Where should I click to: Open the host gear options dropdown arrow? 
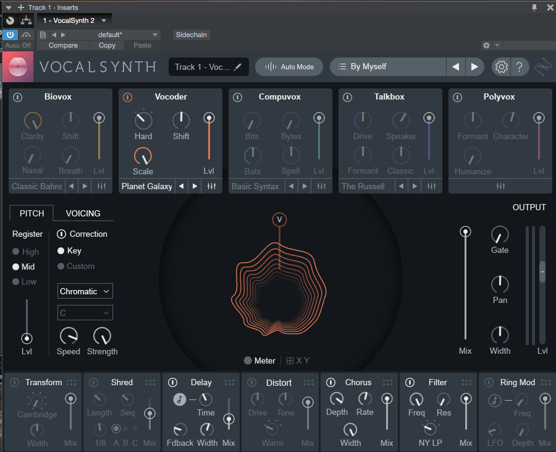[497, 45]
